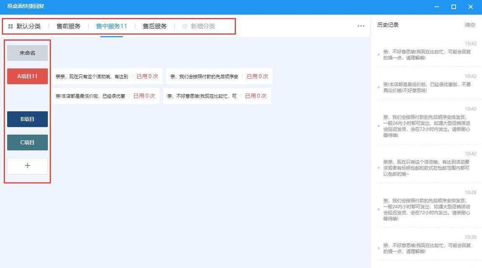This screenshot has height=268, width=482.
Task: Click the grid icon beside 默认分类
Action: click(x=10, y=26)
